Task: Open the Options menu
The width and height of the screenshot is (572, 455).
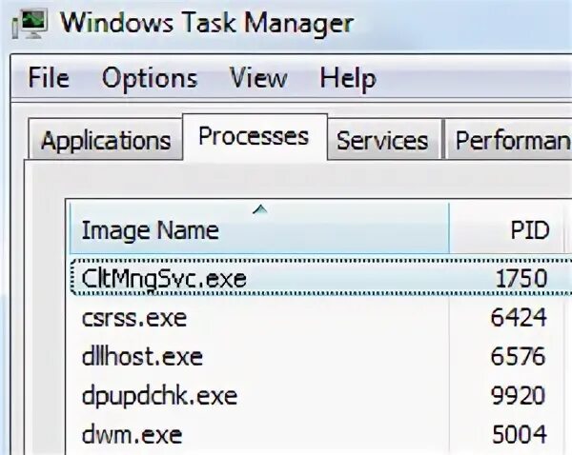Action: pos(150,78)
